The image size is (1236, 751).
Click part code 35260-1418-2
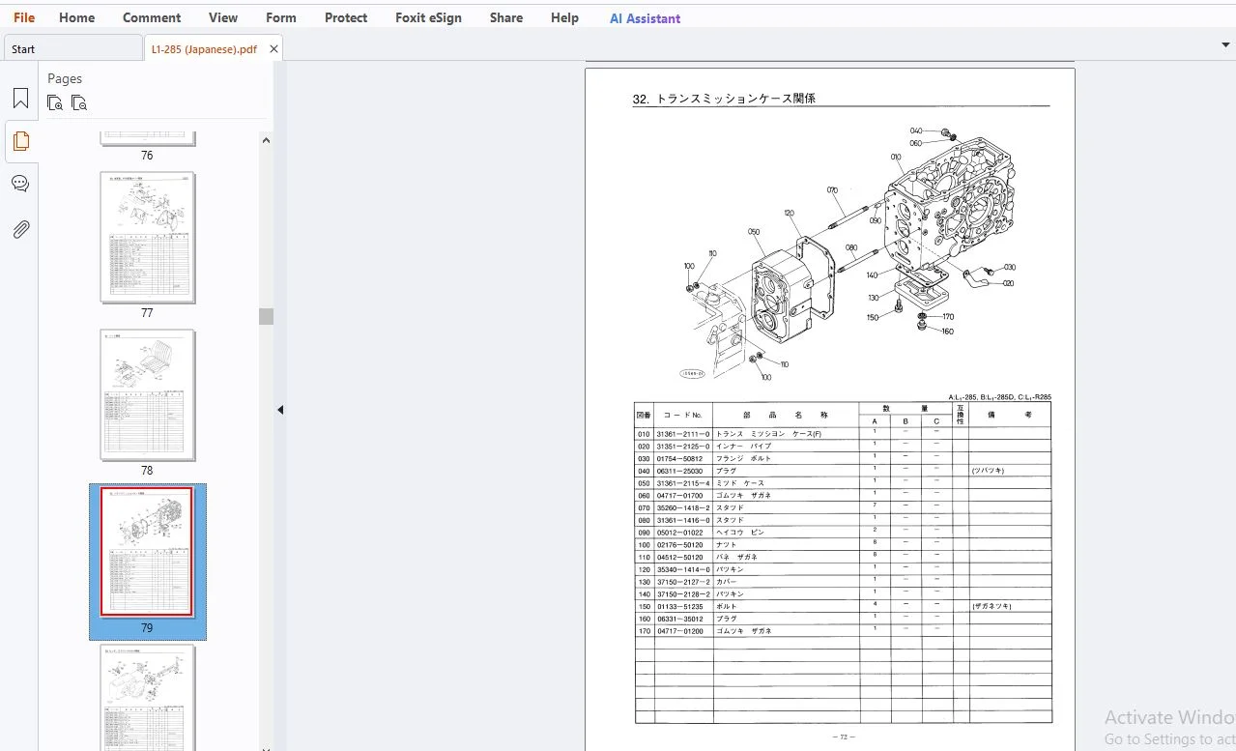tap(683, 507)
